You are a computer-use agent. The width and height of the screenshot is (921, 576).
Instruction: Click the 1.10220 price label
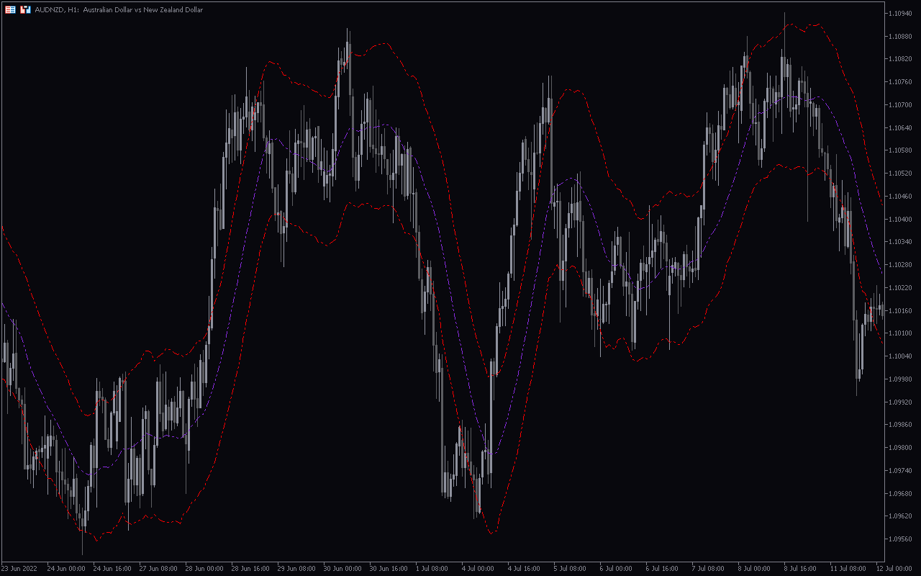[x=901, y=288]
